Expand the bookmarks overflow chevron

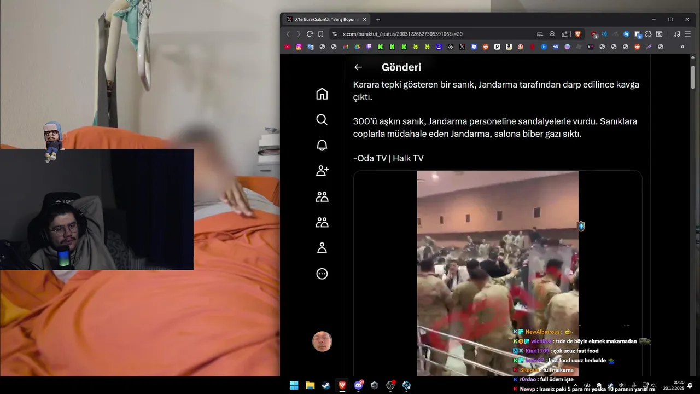point(682,47)
